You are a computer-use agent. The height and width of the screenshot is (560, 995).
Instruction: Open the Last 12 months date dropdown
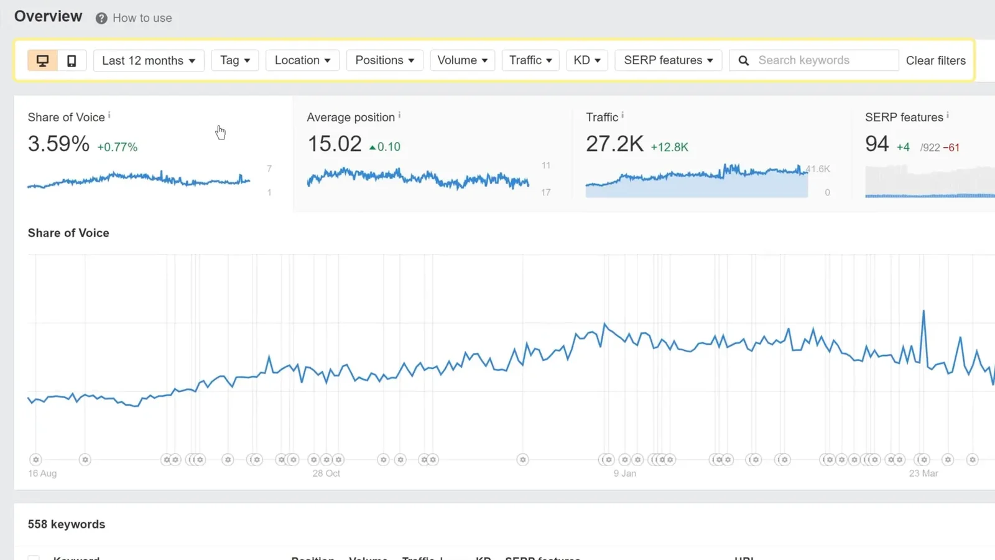149,60
